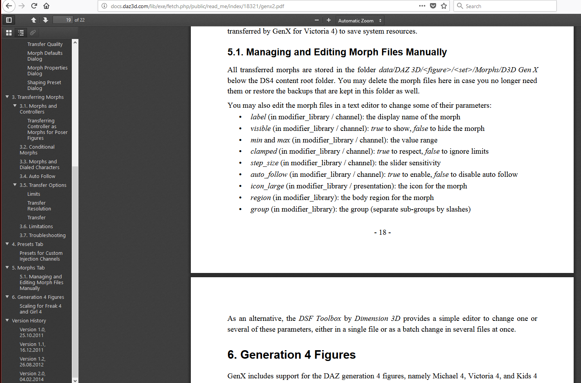Go to '6. Generation 4 Figures' outline entry
The image size is (581, 383).
[x=38, y=297]
